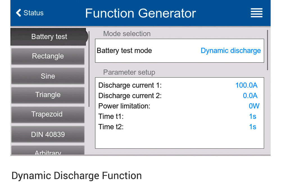Select the Trapezoid function
This screenshot has width=281, height=187.
pos(48,114)
